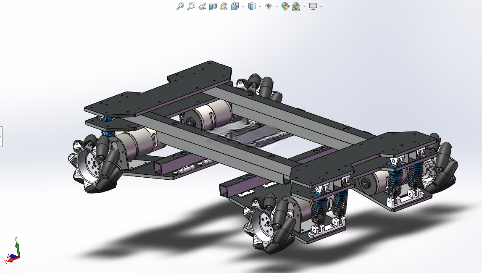Return to the Previous View

point(202,6)
